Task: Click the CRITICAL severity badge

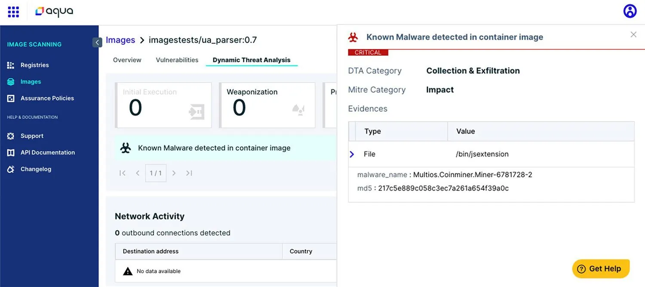Action: pyautogui.click(x=368, y=52)
